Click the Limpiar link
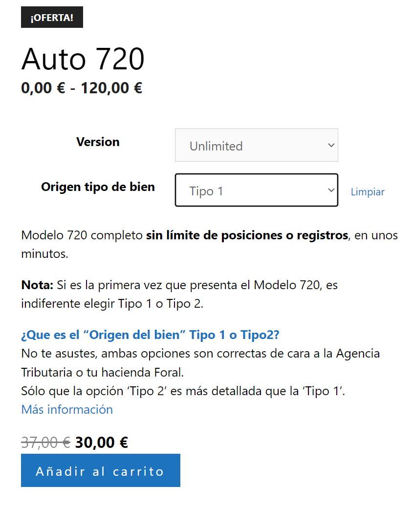Screen dimensions: 412x507 click(x=368, y=191)
